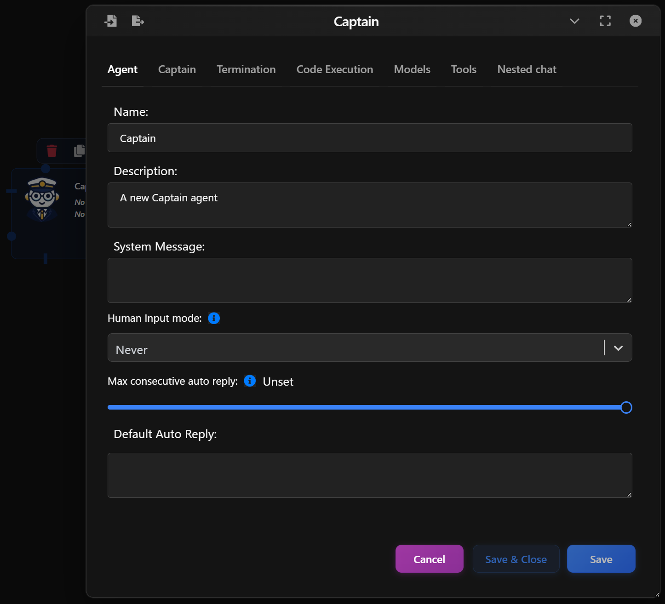Expand the dialog to fullscreen

pos(605,21)
